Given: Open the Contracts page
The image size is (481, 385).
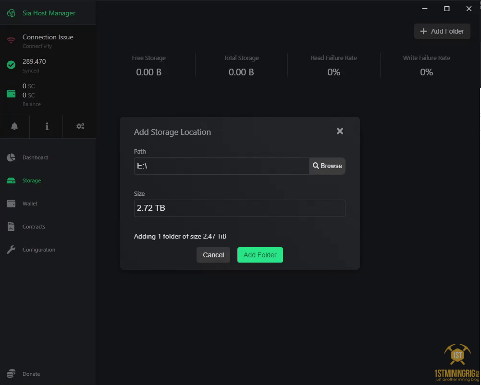Looking at the screenshot, I should [x=34, y=227].
